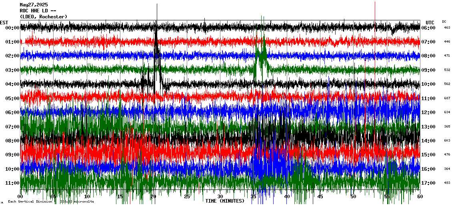Screen dimensions: 452x207
Task: Select the 17:00 UTC row label
Action: 428,183
